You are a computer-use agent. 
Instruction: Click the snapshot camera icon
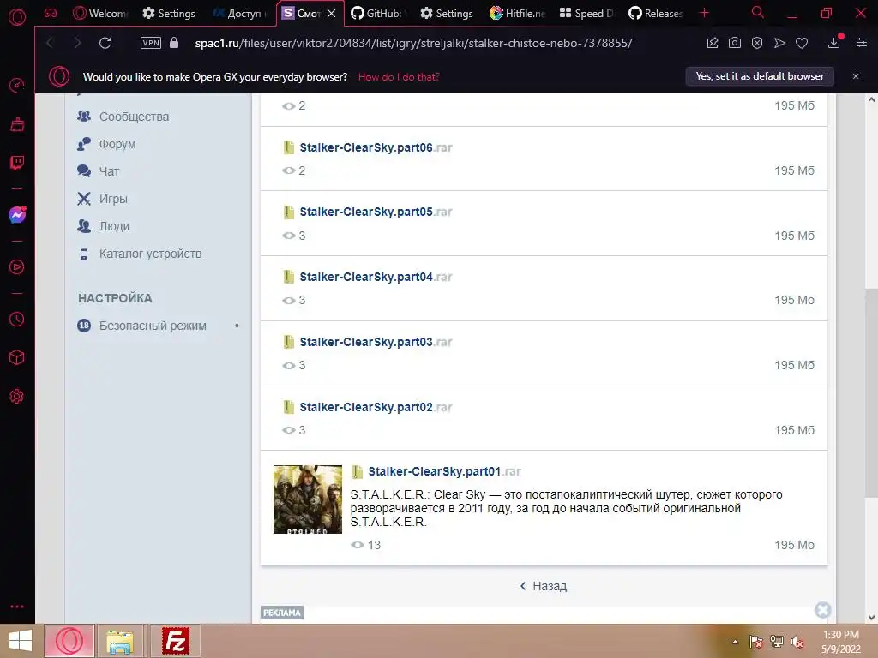click(x=735, y=43)
